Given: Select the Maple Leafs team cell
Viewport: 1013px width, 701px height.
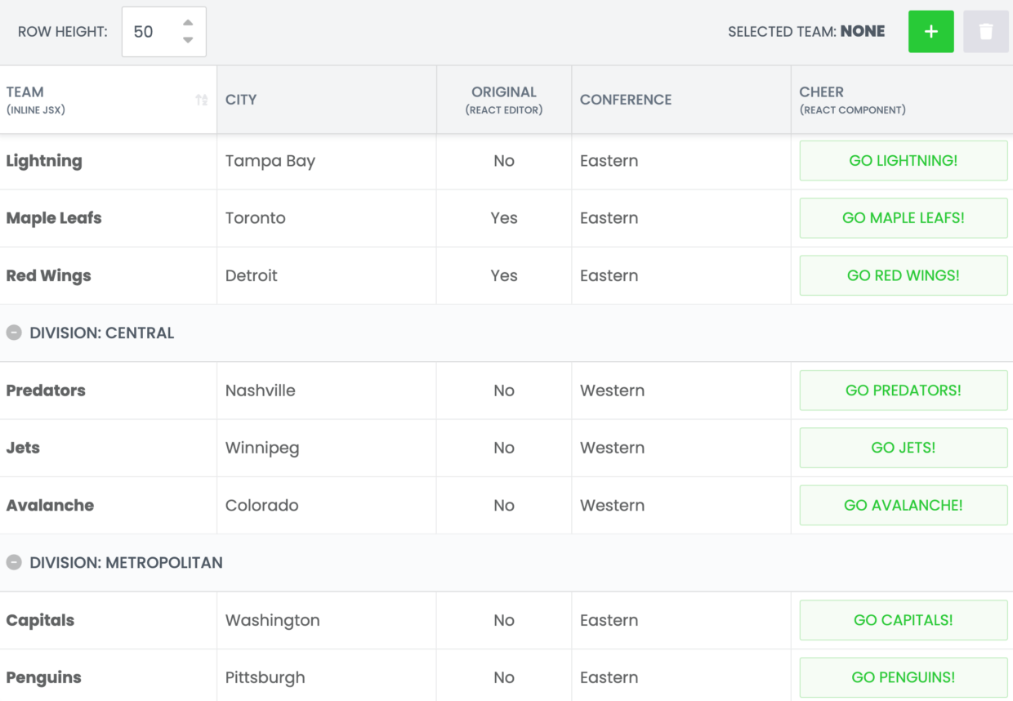Looking at the screenshot, I should click(108, 218).
